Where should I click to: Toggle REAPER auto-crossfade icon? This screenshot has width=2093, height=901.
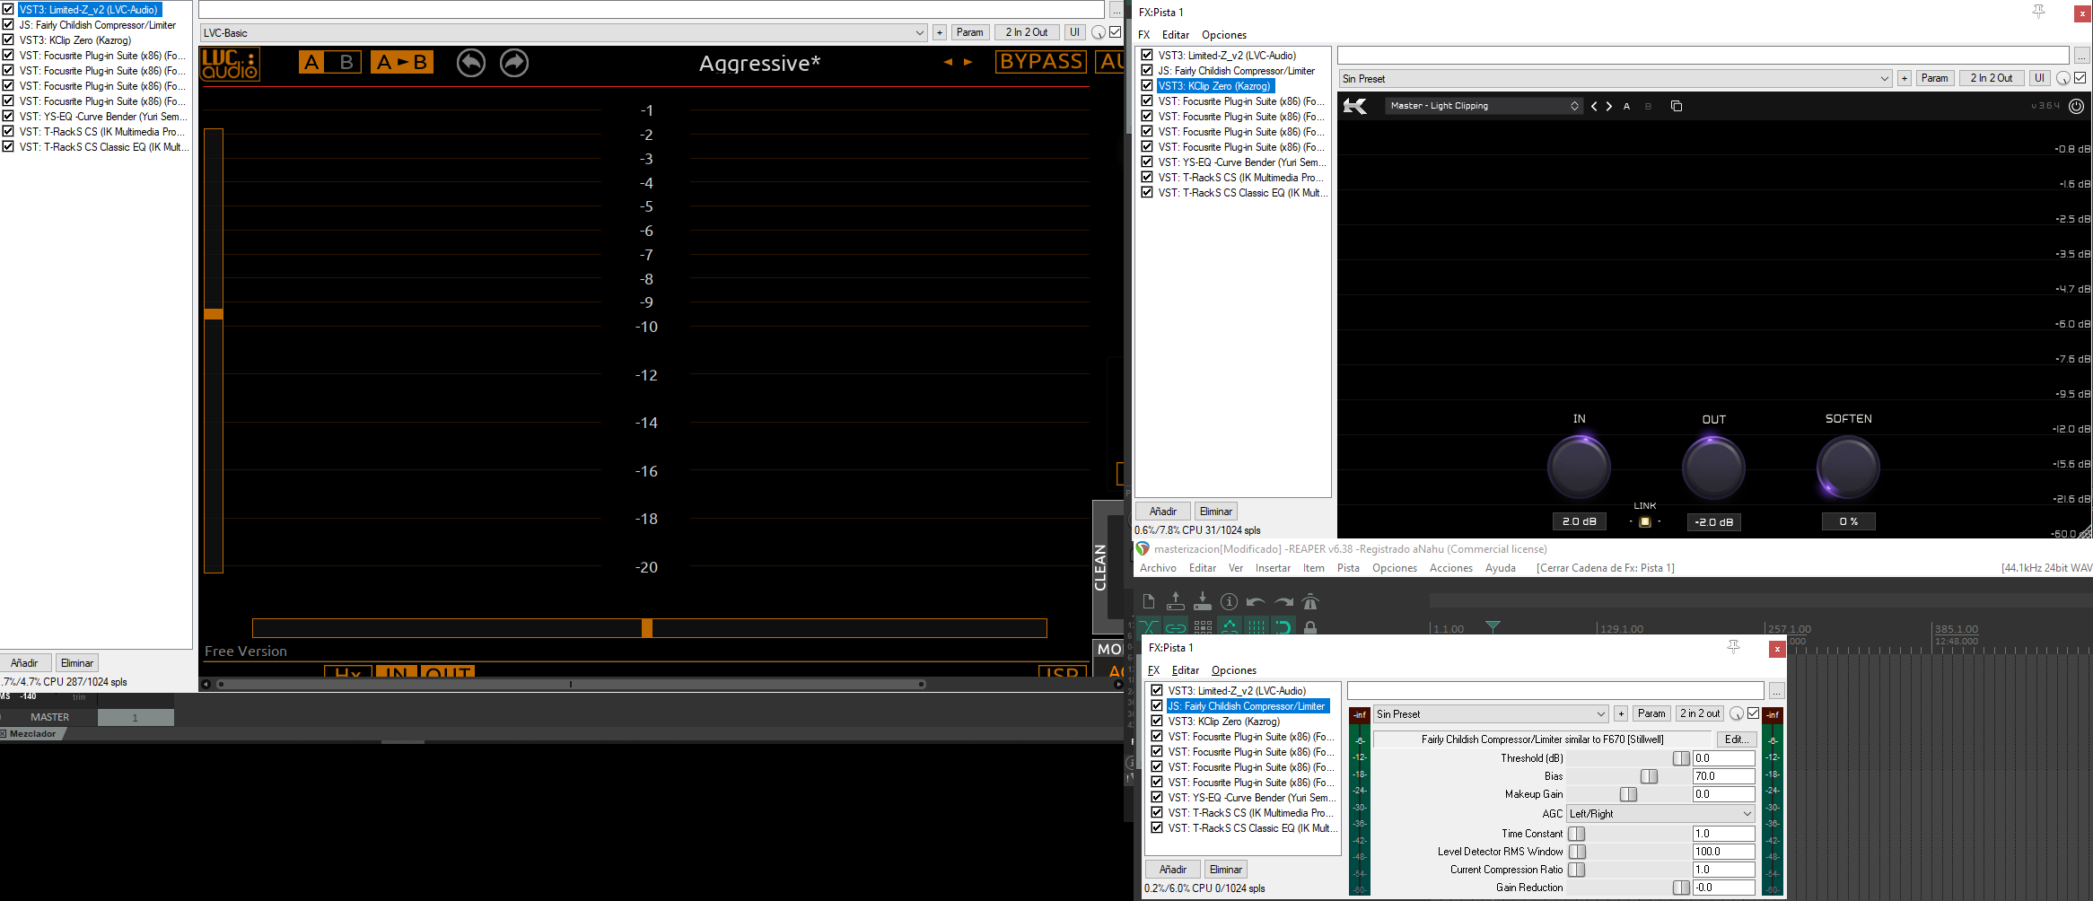click(x=1149, y=626)
